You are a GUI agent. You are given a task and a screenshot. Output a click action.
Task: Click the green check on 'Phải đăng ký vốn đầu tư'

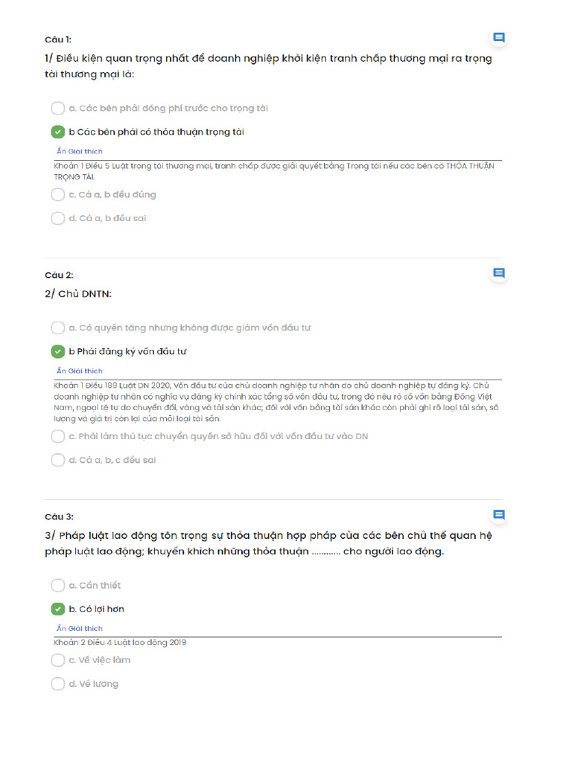pyautogui.click(x=58, y=352)
